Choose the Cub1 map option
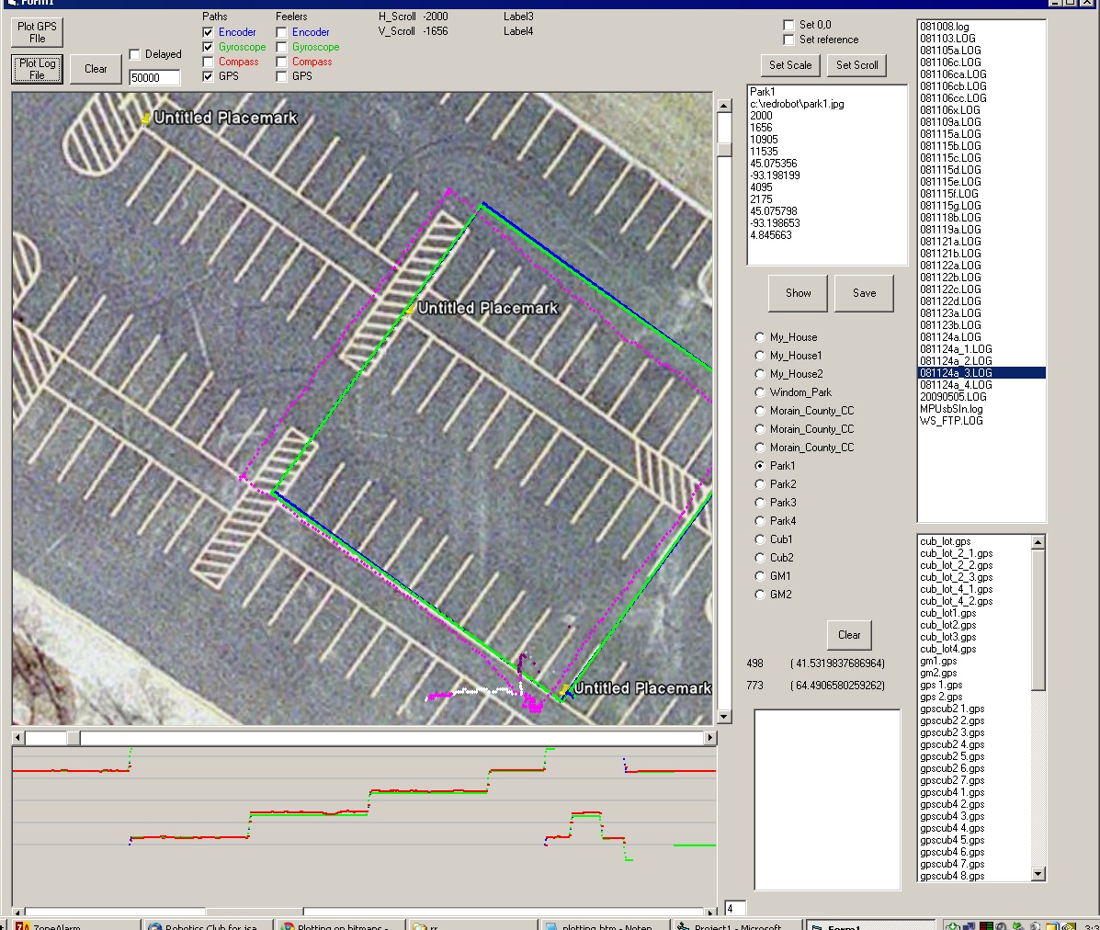This screenshot has height=930, width=1100. tap(760, 539)
